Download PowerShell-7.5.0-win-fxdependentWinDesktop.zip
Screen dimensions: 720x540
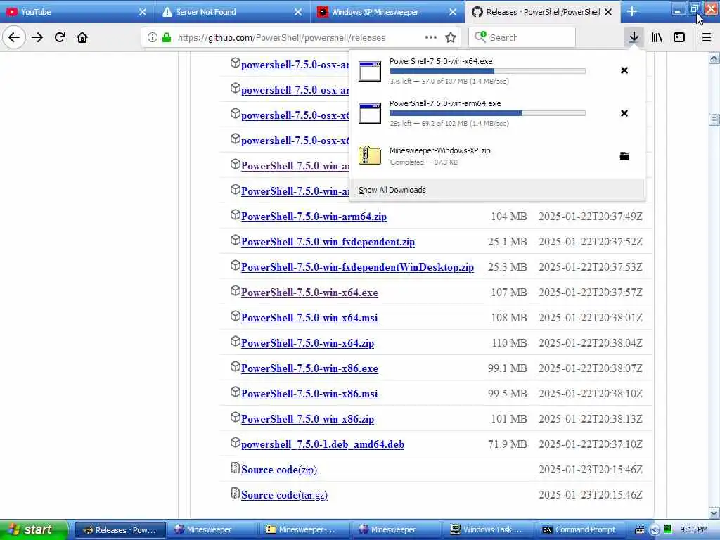point(357,267)
